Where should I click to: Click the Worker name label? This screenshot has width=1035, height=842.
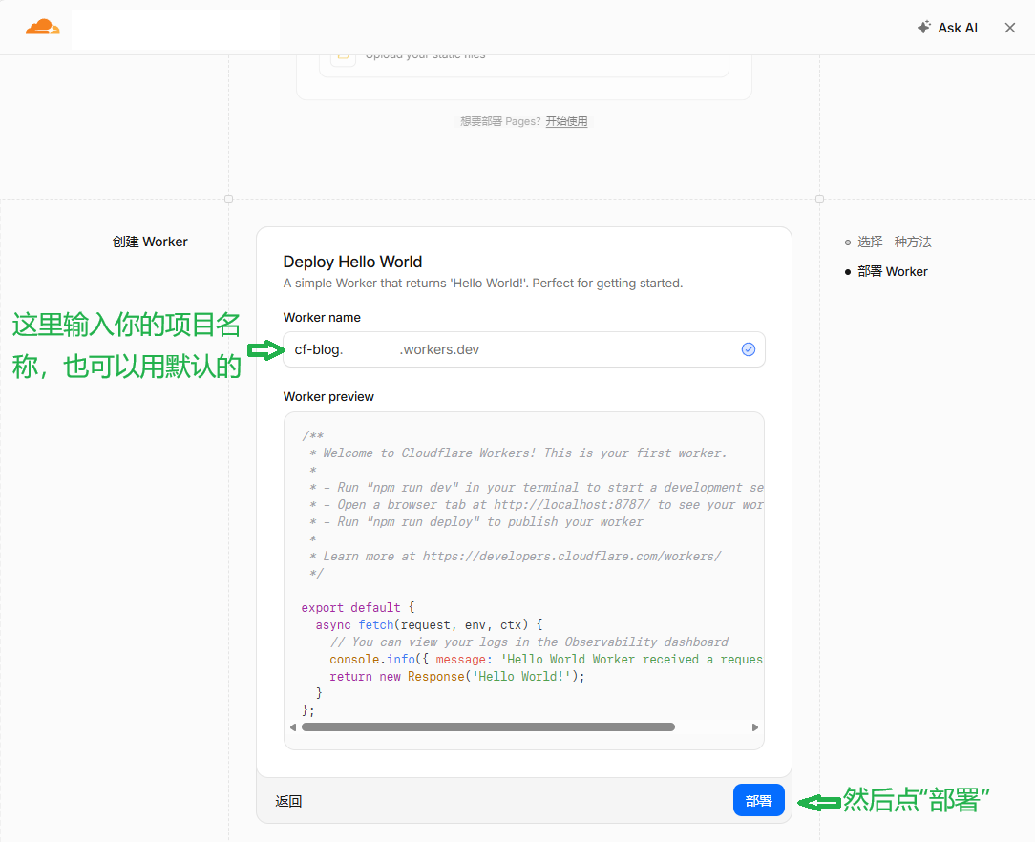coord(322,317)
